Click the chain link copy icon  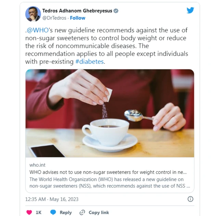[82, 213]
